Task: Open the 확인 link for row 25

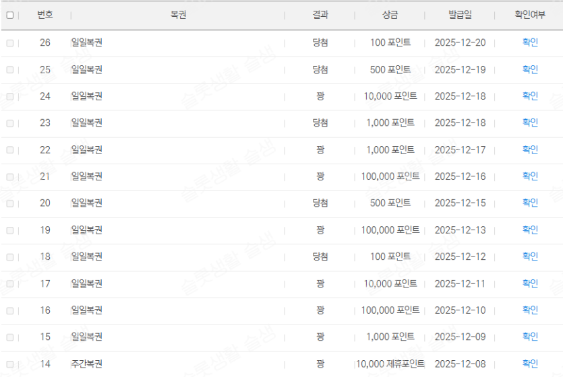Action: click(530, 69)
